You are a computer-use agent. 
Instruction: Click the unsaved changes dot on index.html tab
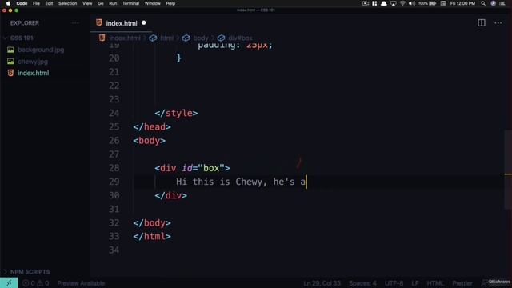pos(144,23)
